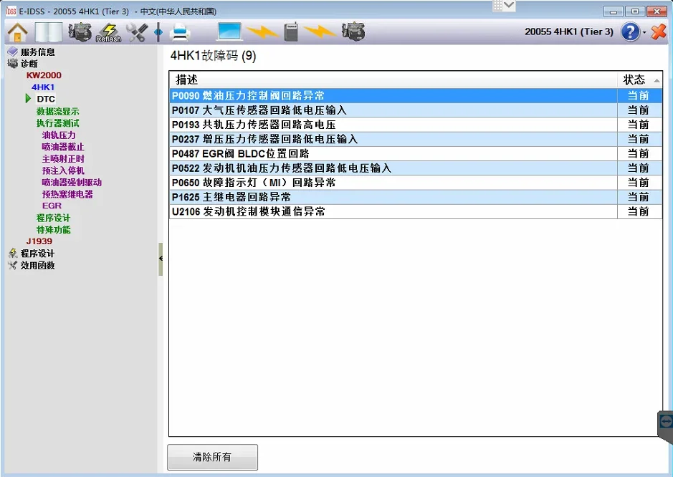Minimize the E-IDSS window
The height and width of the screenshot is (477, 673).
[614, 11]
